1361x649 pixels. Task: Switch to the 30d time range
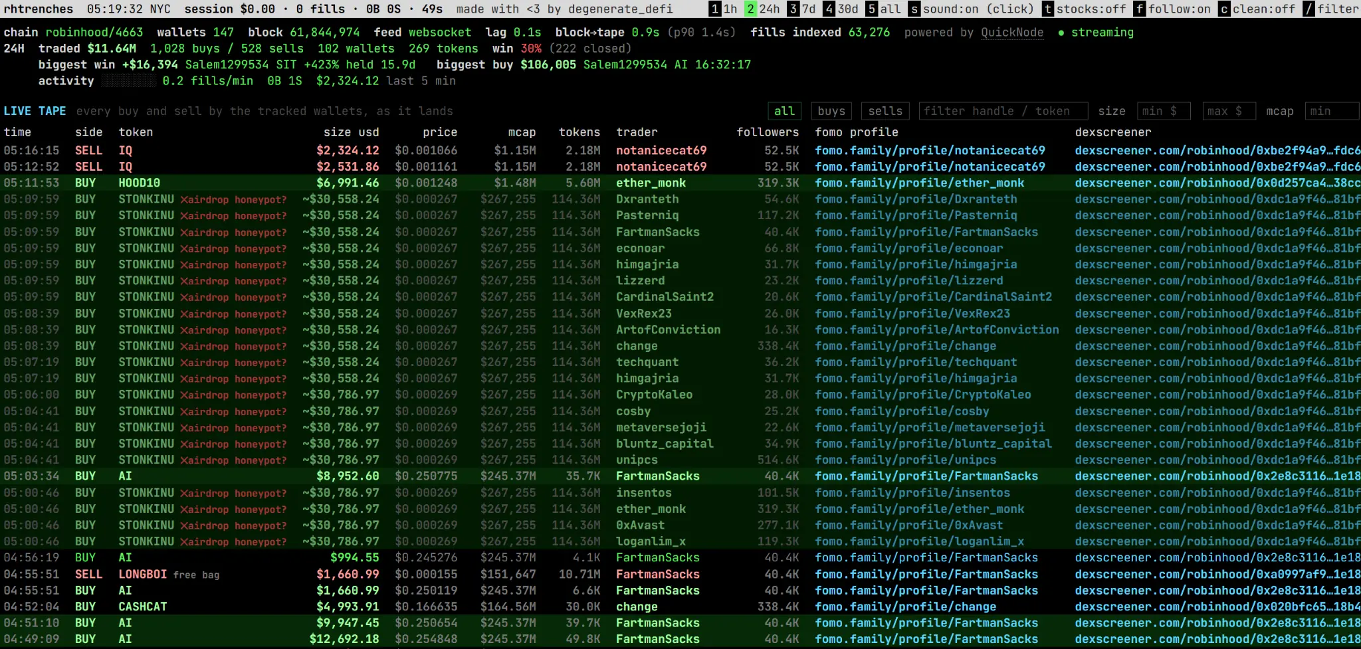click(841, 9)
